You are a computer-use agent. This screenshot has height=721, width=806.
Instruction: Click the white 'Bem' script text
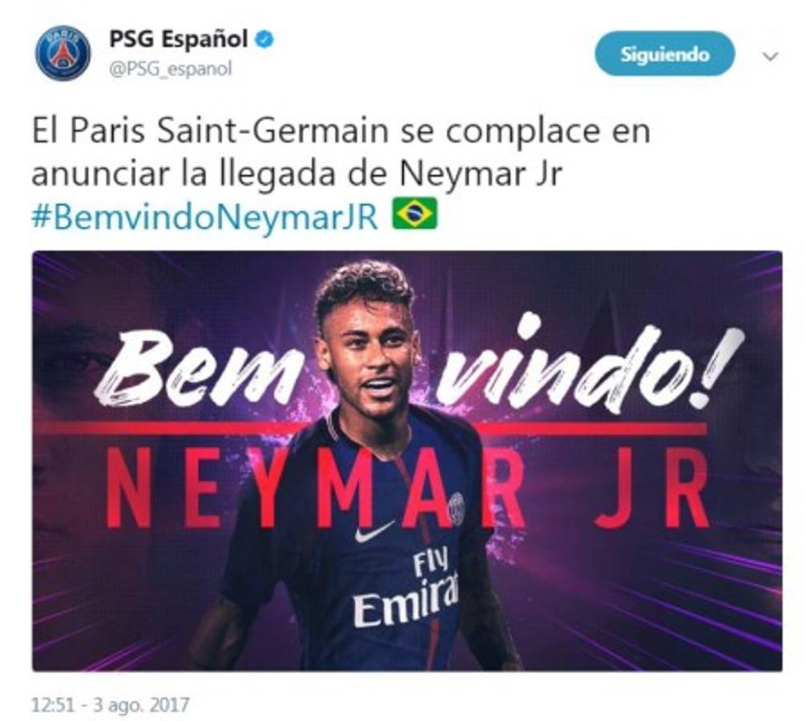tap(197, 369)
